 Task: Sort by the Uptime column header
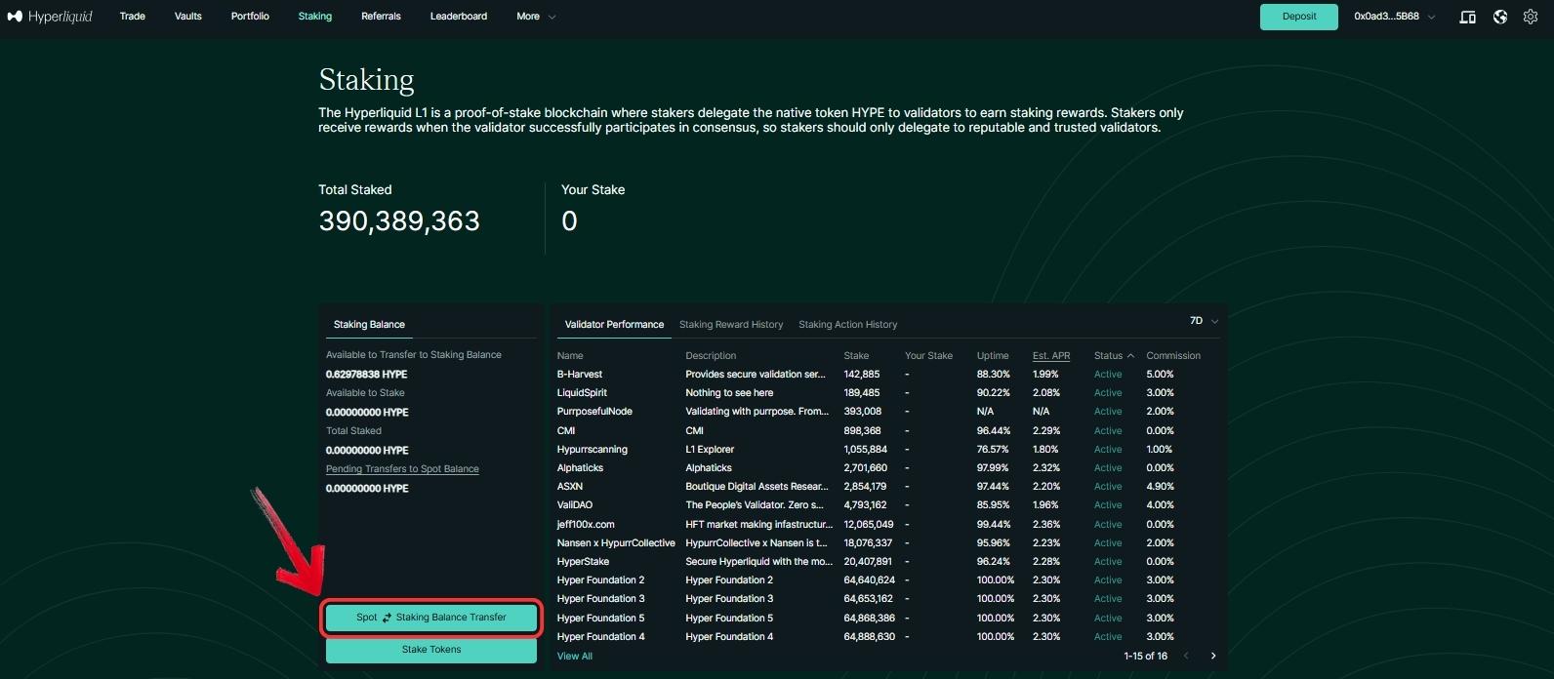point(993,356)
